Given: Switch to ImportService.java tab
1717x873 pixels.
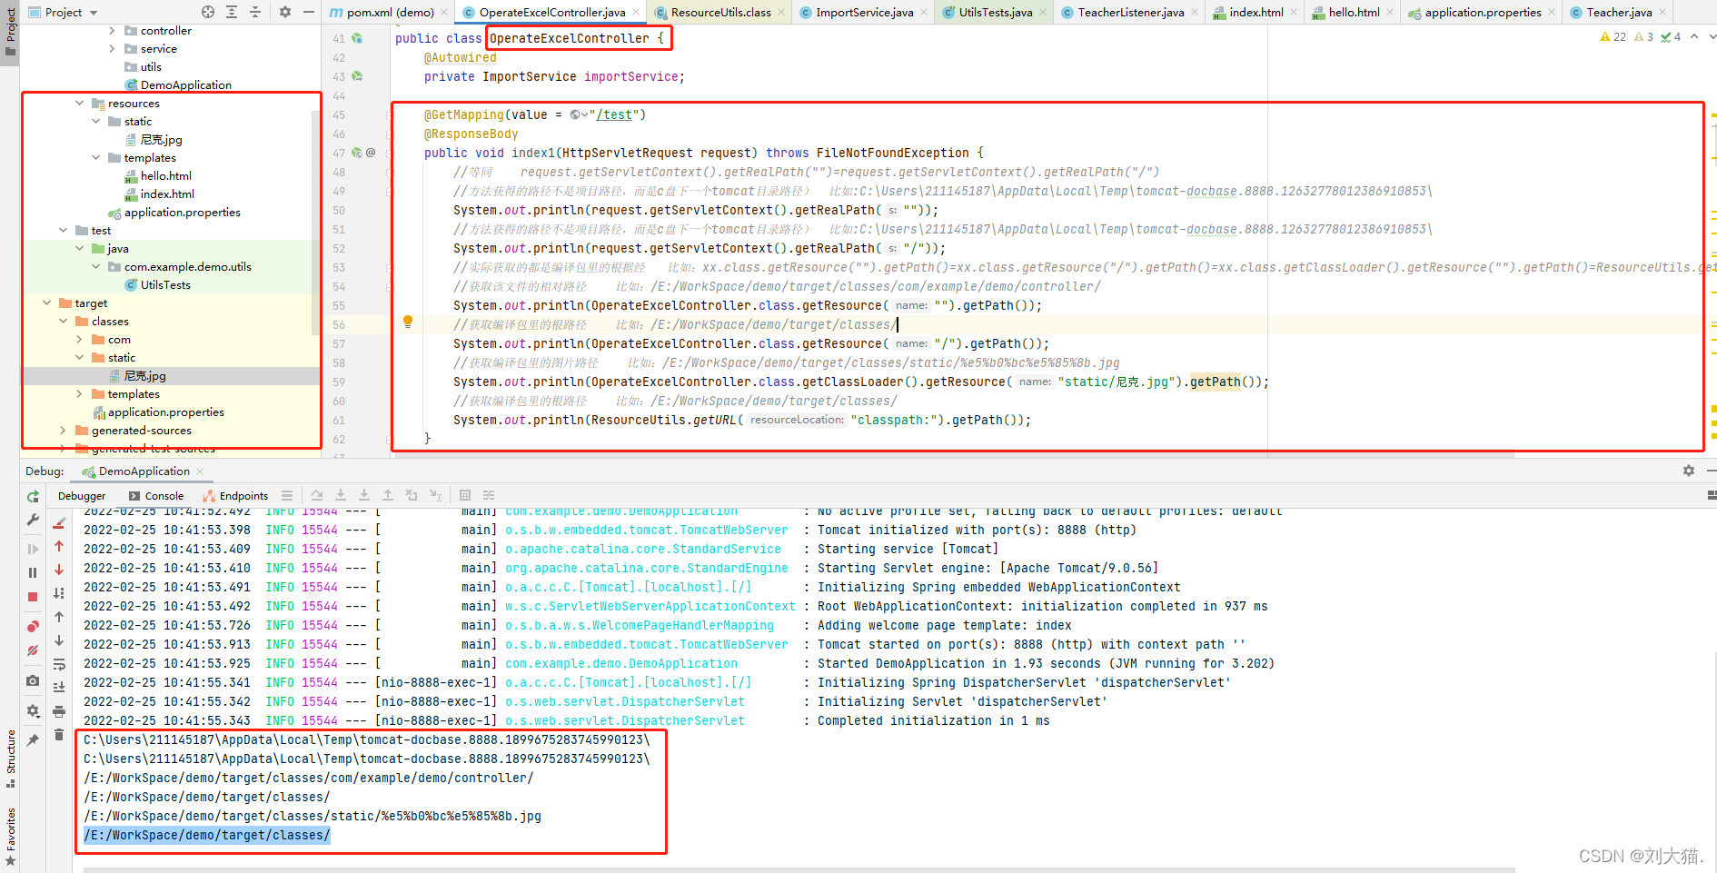Looking at the screenshot, I should pyautogui.click(x=864, y=12).
